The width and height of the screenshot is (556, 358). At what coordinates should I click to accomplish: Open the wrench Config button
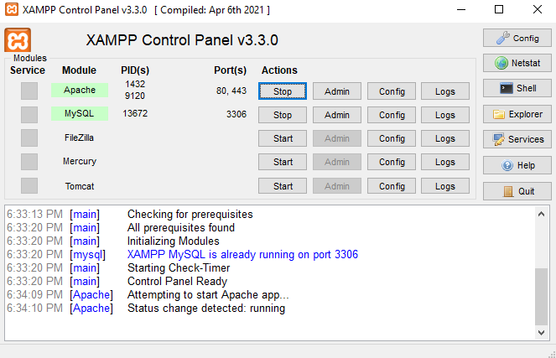pyautogui.click(x=517, y=38)
